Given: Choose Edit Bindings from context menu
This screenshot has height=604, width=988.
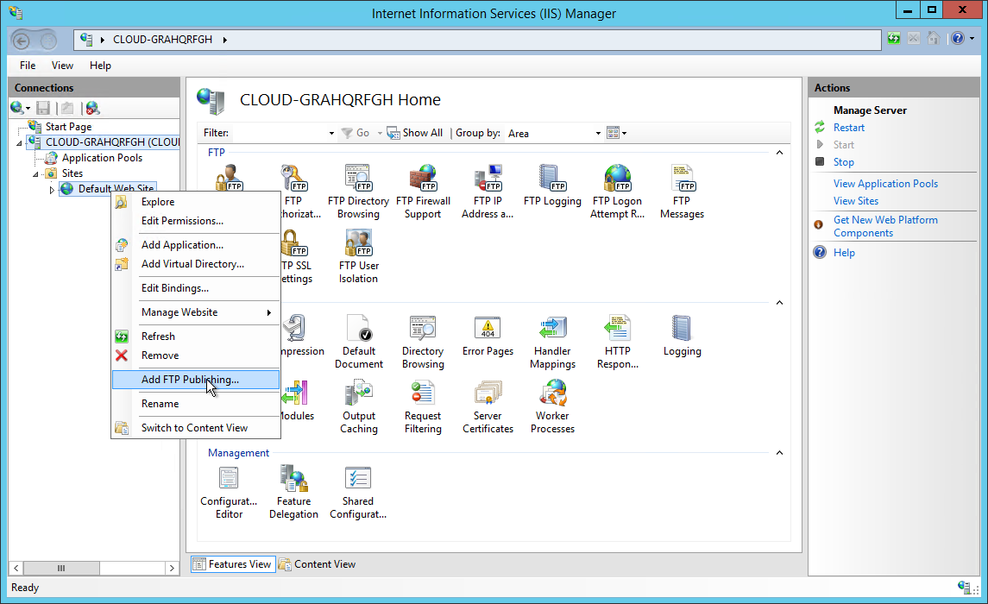Looking at the screenshot, I should (196, 288).
